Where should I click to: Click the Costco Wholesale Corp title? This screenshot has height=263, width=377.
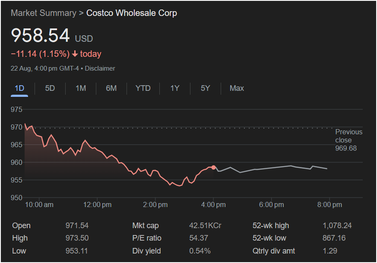pos(132,13)
